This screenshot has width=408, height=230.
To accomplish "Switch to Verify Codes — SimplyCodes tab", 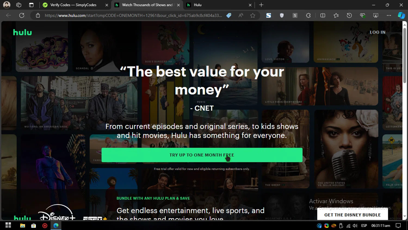I will (x=73, y=5).
